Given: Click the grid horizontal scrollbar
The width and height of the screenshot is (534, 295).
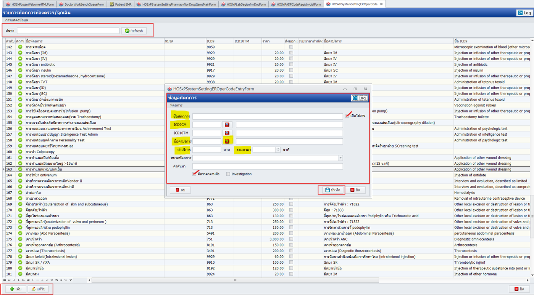Looking at the screenshot, I should (x=235, y=280).
